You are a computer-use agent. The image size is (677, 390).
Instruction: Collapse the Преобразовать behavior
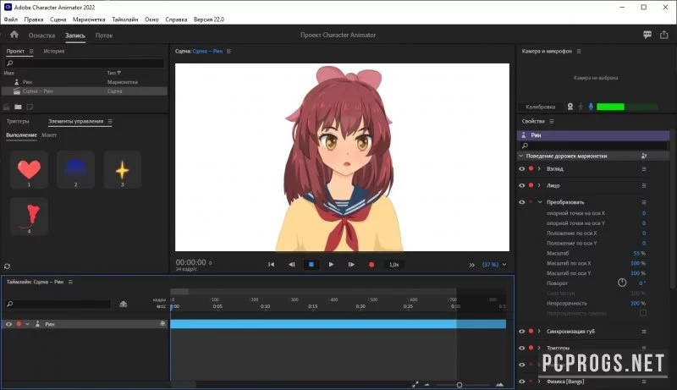(x=540, y=202)
